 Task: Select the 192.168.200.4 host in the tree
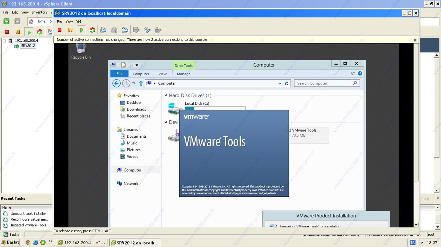click(26, 40)
